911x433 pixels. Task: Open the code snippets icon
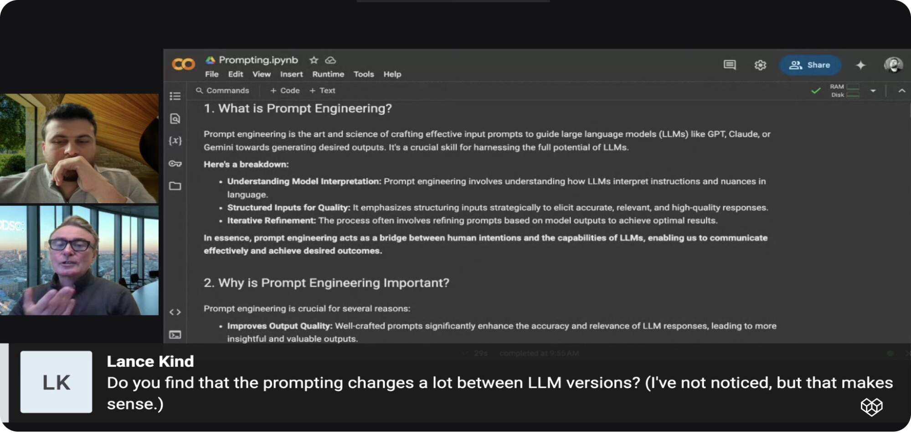175,312
